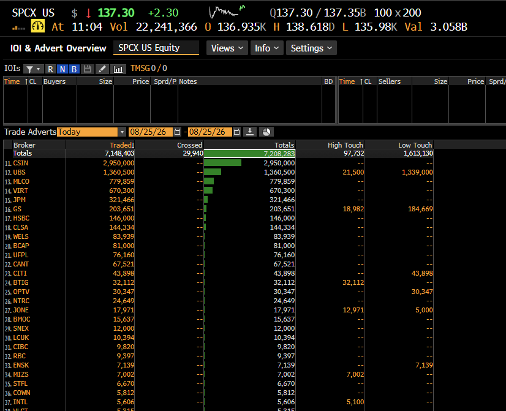Open the intraday sparkline chart in the header
This screenshot has height=411, width=506.
coord(227,12)
